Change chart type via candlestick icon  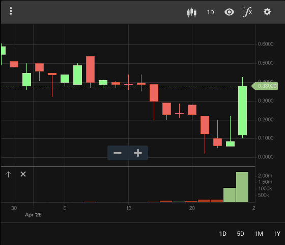click(x=192, y=12)
